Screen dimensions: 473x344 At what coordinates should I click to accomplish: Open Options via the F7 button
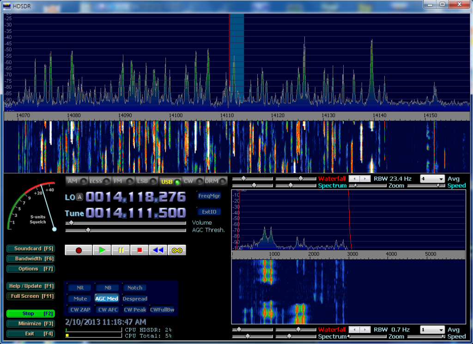pyautogui.click(x=30, y=269)
